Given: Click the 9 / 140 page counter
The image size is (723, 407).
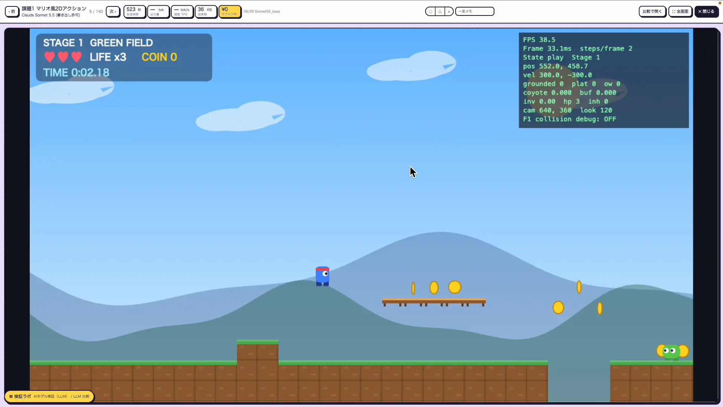Looking at the screenshot, I should click(96, 11).
